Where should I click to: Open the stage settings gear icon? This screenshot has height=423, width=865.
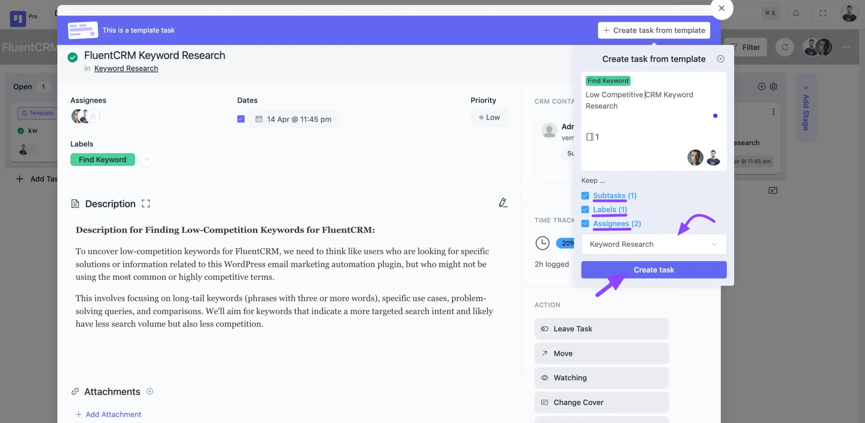click(x=773, y=87)
